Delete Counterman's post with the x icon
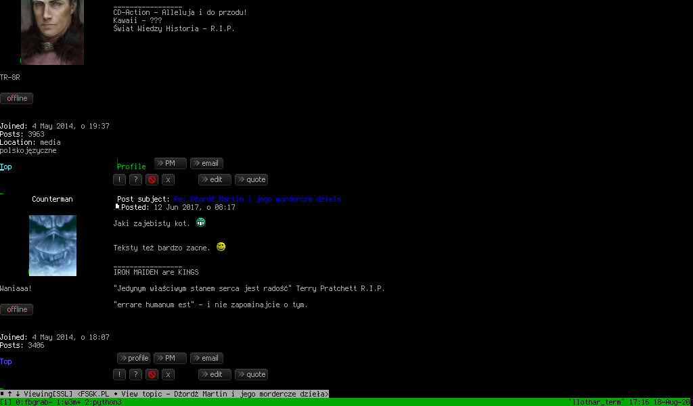The image size is (693, 406). pos(169,375)
